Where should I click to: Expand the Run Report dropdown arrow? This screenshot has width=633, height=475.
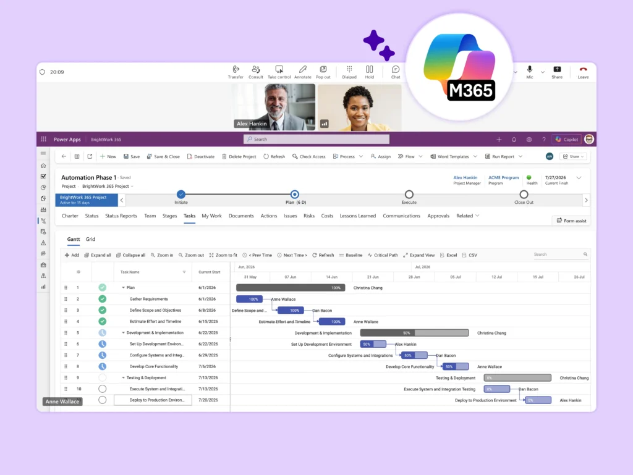520,156
